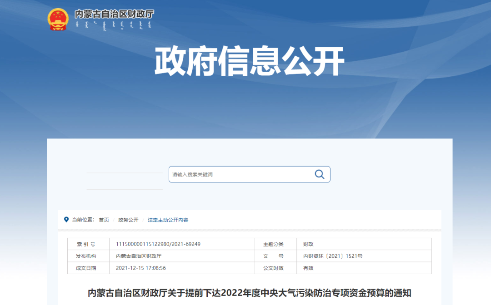
Task: Click the location pin beside 当前位置
Action: [66, 220]
